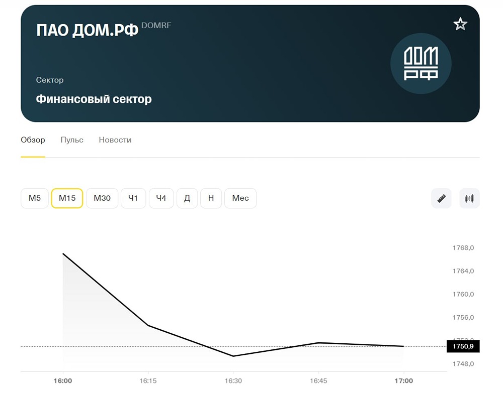Select the M5 timeframe
The width and height of the screenshot is (503, 397).
pyautogui.click(x=34, y=198)
